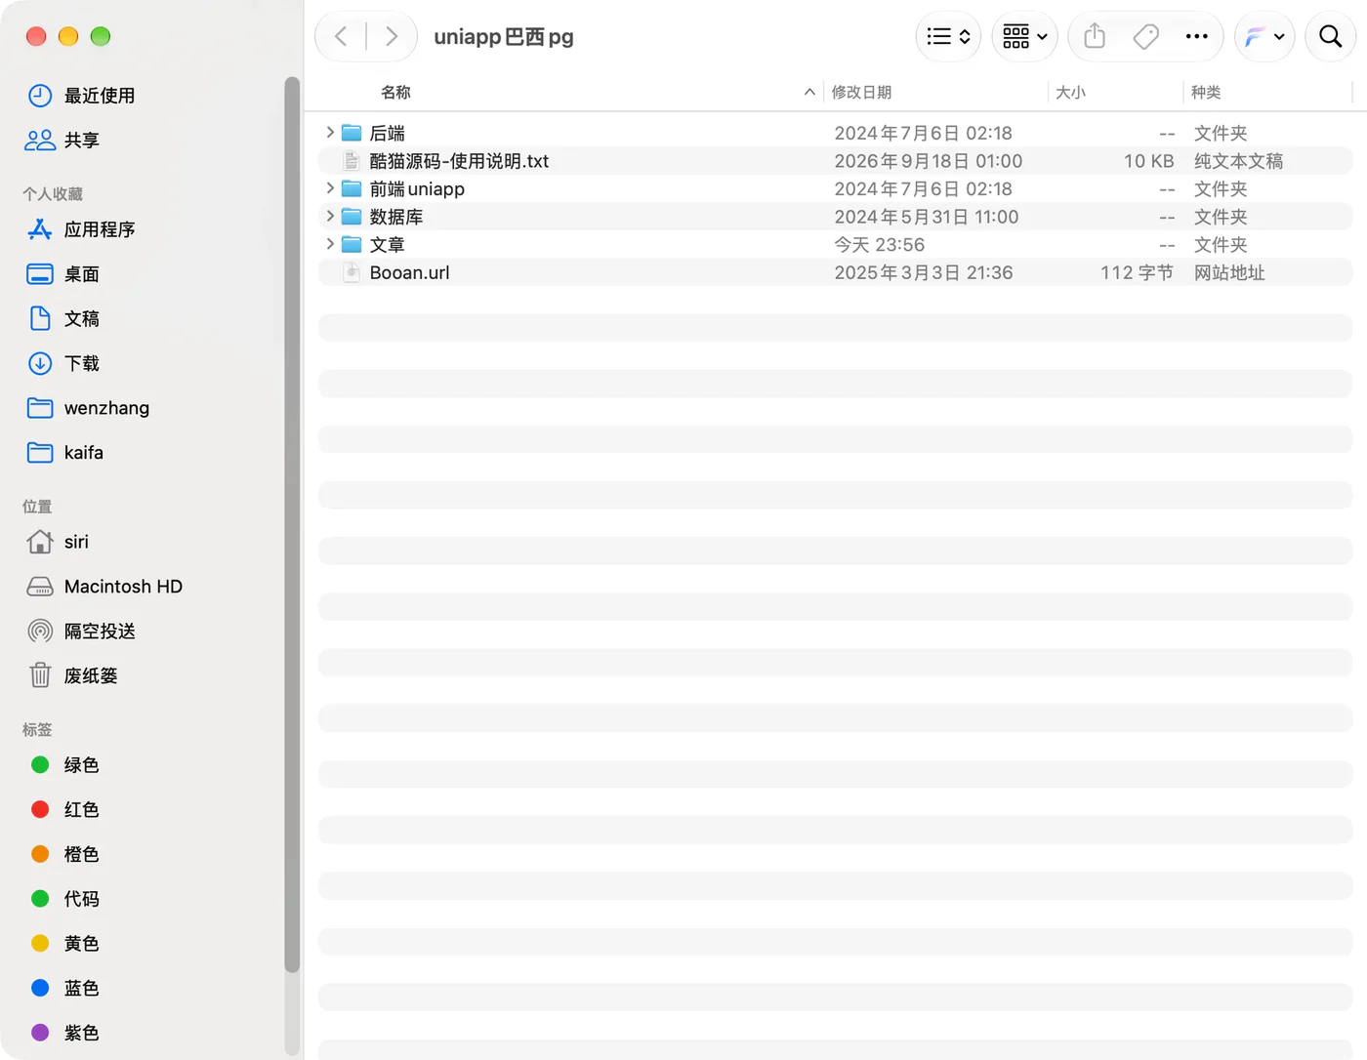The width and height of the screenshot is (1367, 1060).
Task: Filter by purple tag 紫色
Action: 65,1033
